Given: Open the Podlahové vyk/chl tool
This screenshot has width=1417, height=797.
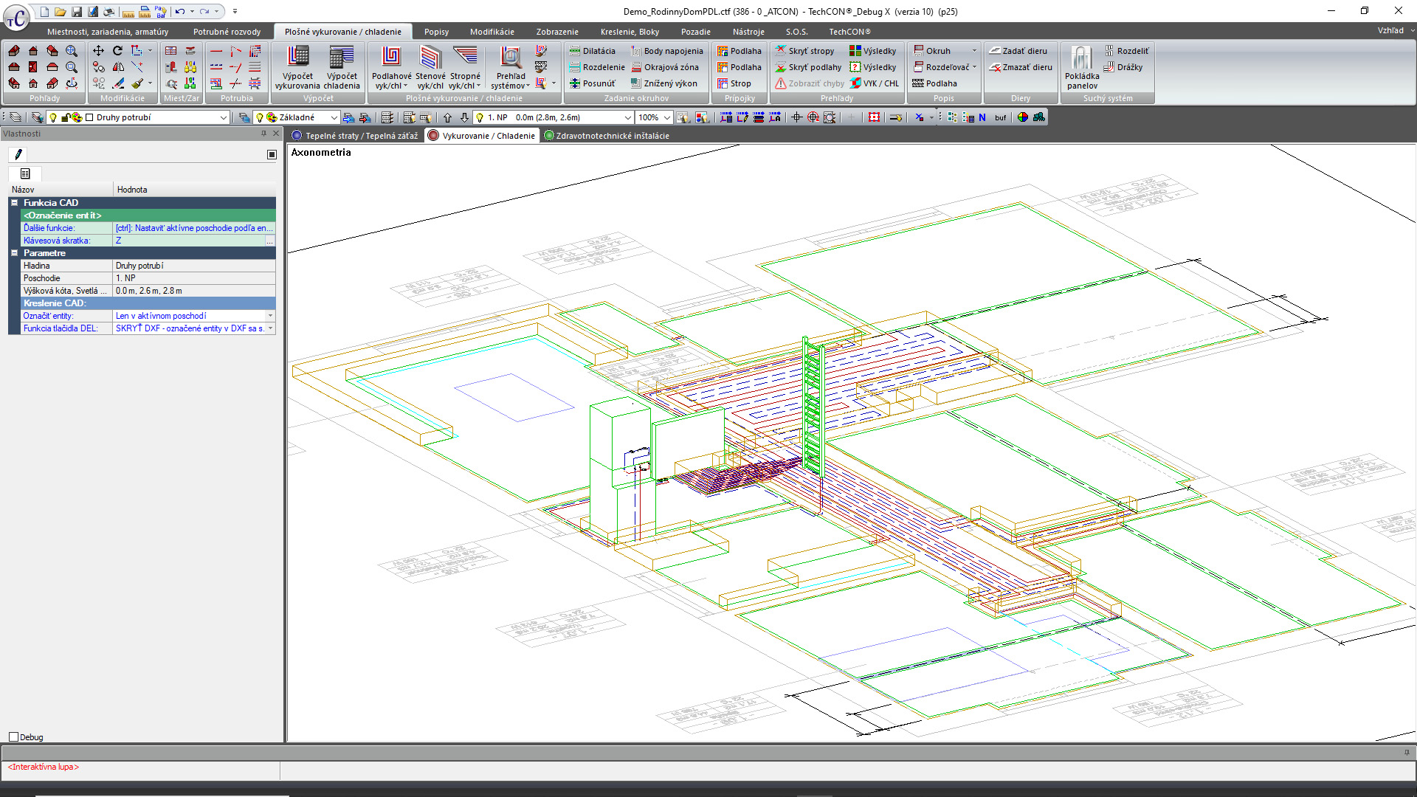Looking at the screenshot, I should (x=390, y=66).
